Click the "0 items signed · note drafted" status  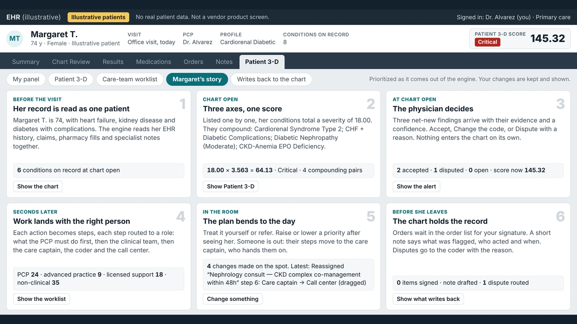coord(478,283)
